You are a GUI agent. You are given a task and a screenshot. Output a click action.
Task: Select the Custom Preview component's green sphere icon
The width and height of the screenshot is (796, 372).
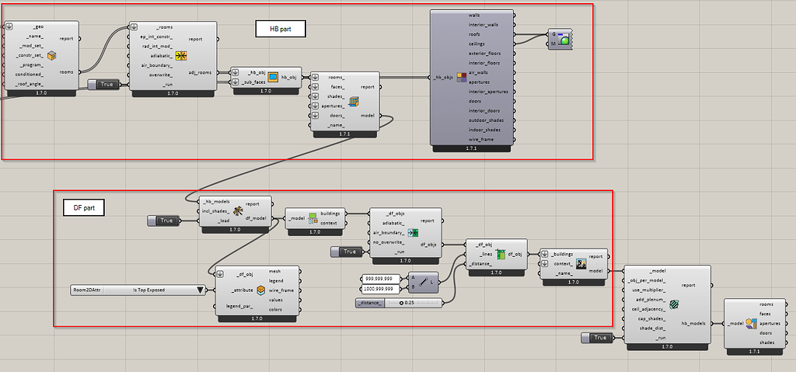click(564, 40)
